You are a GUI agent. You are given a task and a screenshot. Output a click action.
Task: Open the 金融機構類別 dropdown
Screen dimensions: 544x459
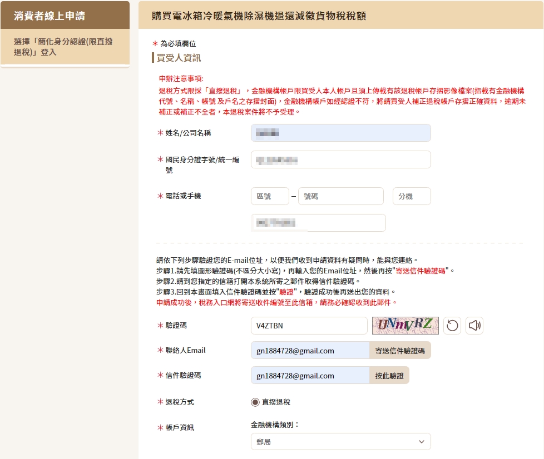pos(340,442)
